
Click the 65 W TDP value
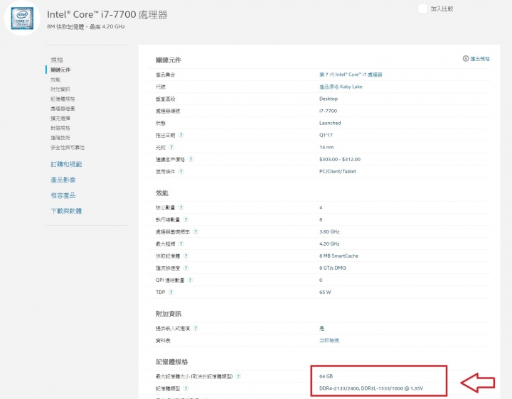[x=325, y=292]
